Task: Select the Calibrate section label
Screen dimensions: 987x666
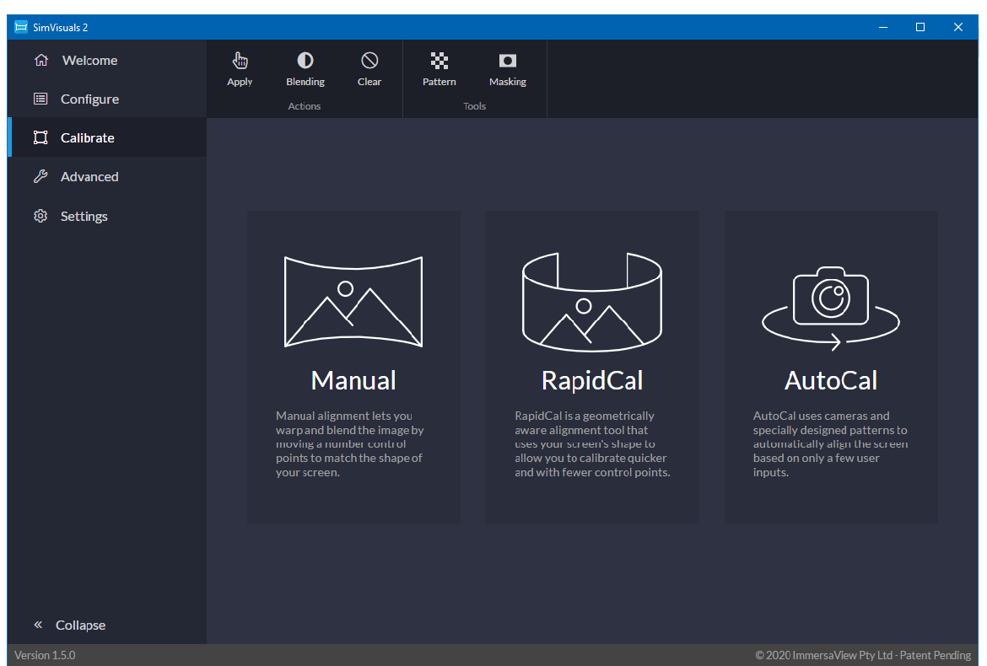Action: 88,137
